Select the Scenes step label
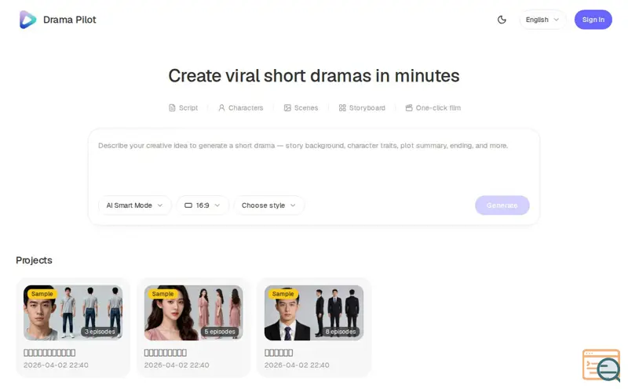This screenshot has width=628, height=392. [306, 108]
